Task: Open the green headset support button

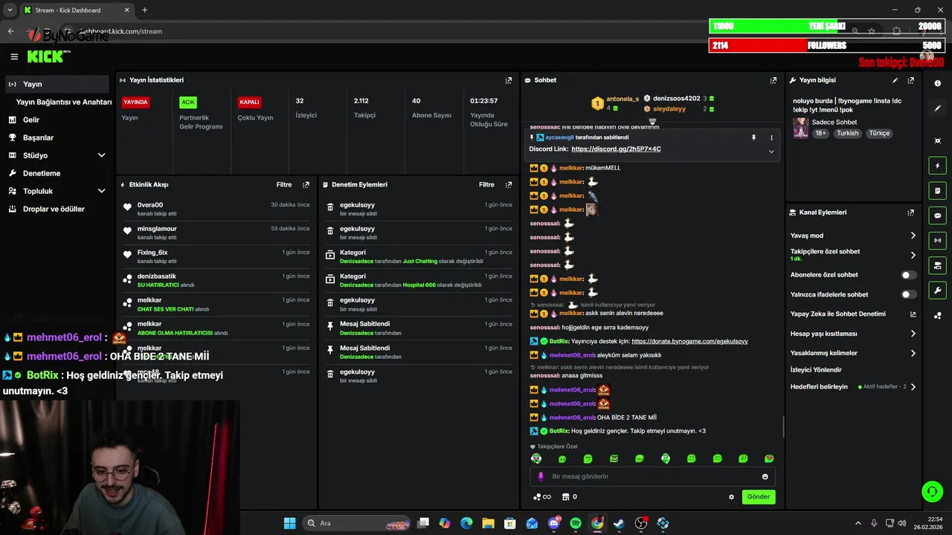Action: [x=932, y=491]
